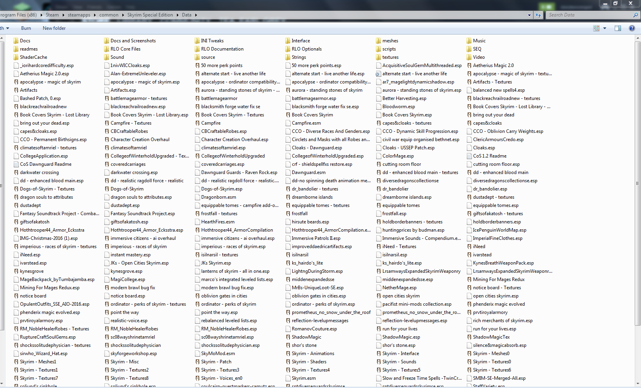The width and height of the screenshot is (641, 388).
Task: Expand the arrow after Skyrim Special Edition breadcrumb
Action: pyautogui.click(x=177, y=15)
